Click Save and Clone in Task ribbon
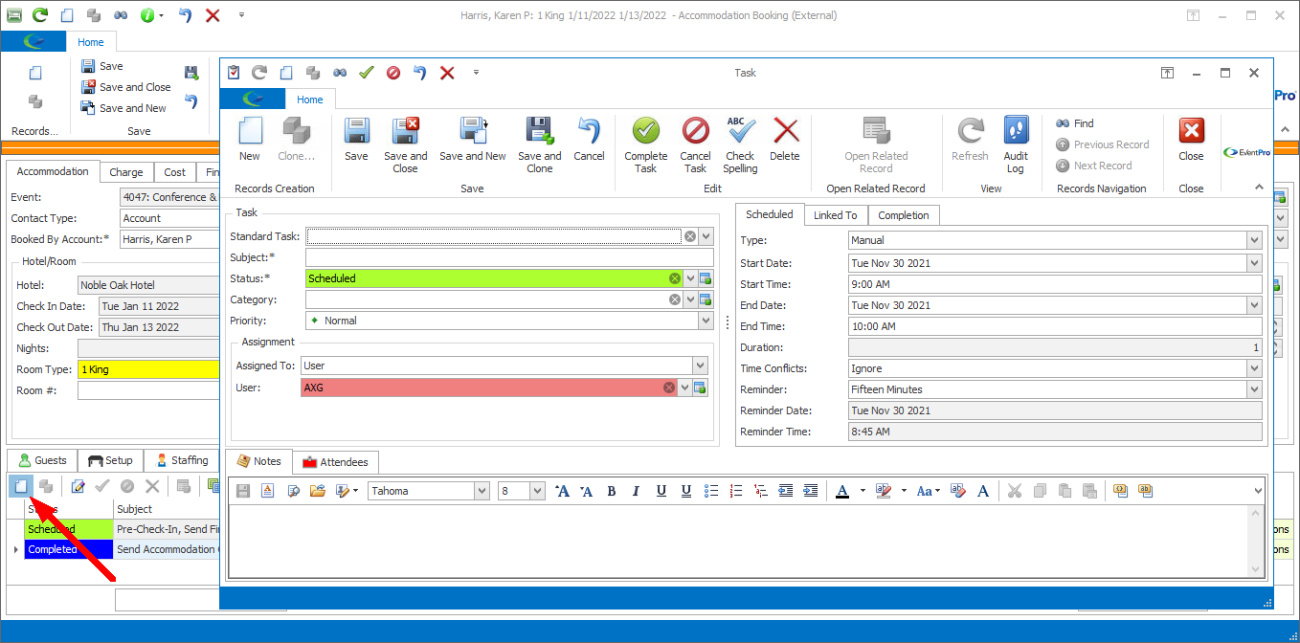The image size is (1300, 643). tap(539, 144)
